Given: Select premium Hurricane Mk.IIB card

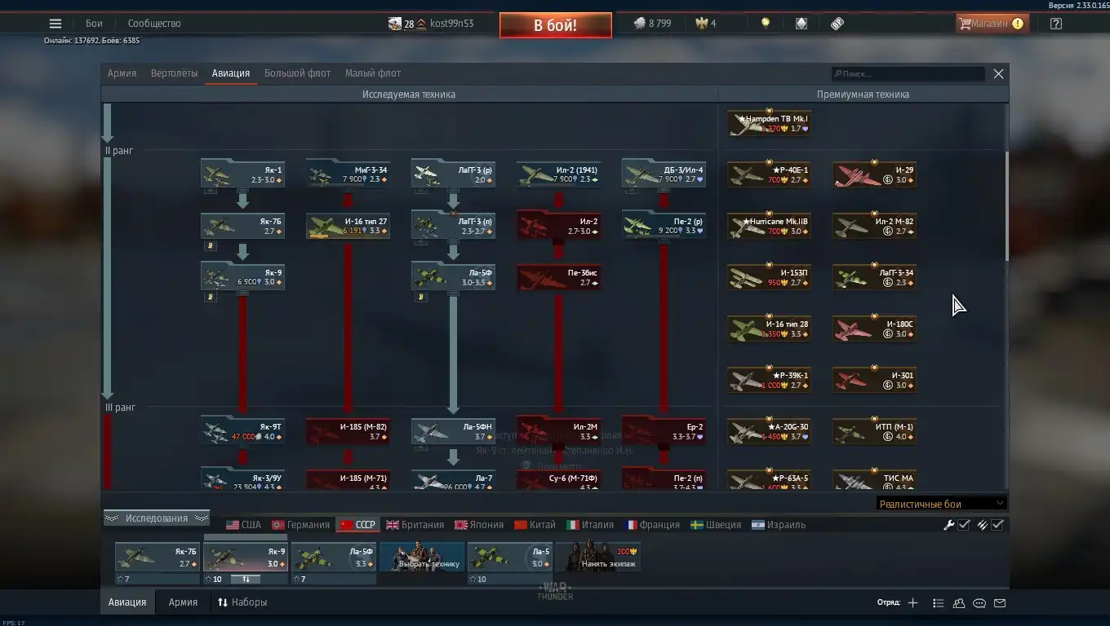Looking at the screenshot, I should point(769,226).
